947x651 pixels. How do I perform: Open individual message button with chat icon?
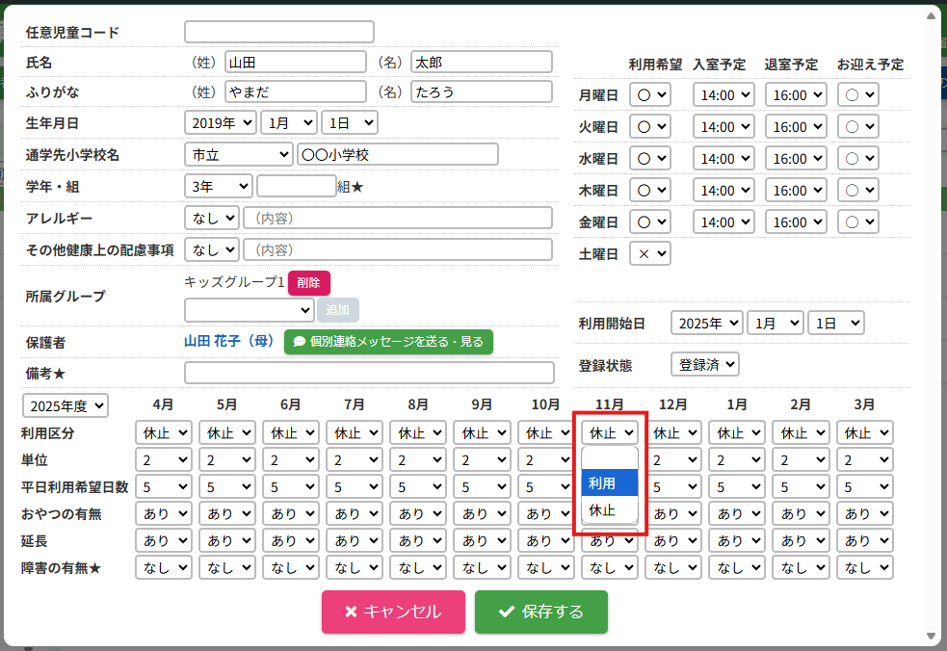tap(388, 342)
